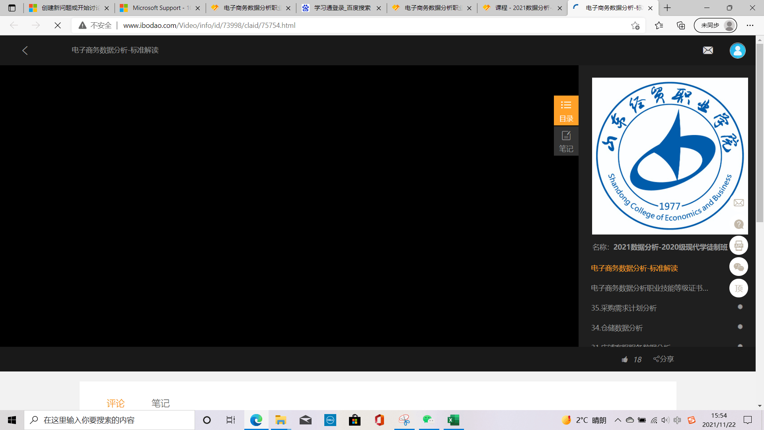Screen dimensions: 764x430
Task: Click the 分享 share button
Action: tap(663, 359)
